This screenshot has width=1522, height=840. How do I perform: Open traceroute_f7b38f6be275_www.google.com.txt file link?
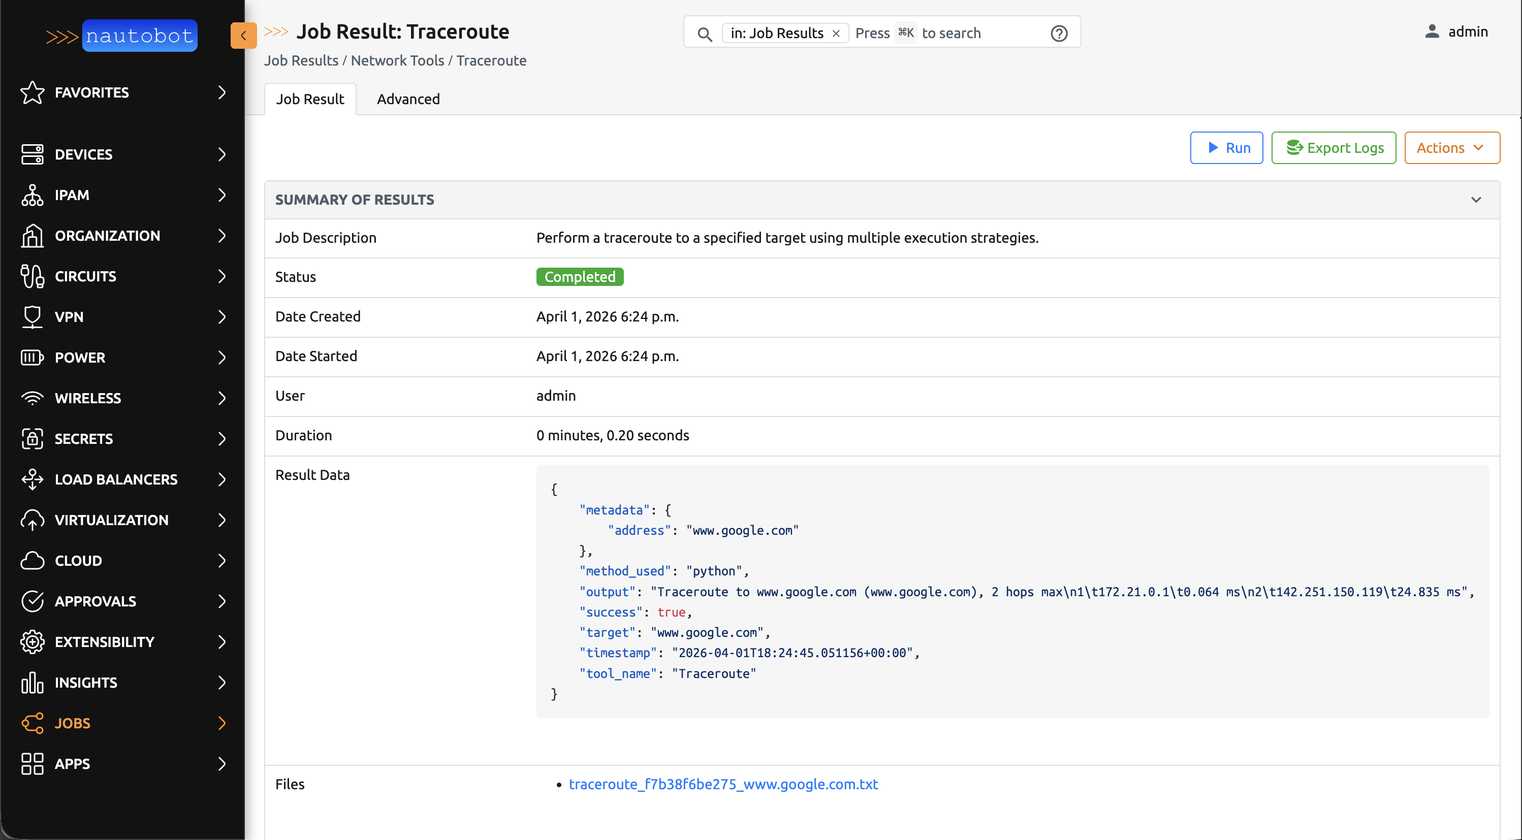point(723,784)
